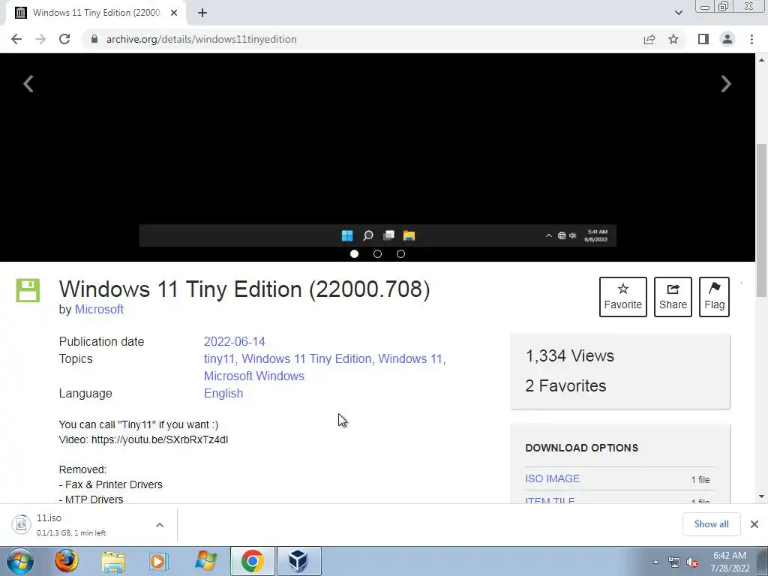768x576 pixels.
Task: Open the tab search dropdown arrow
Action: (x=678, y=13)
